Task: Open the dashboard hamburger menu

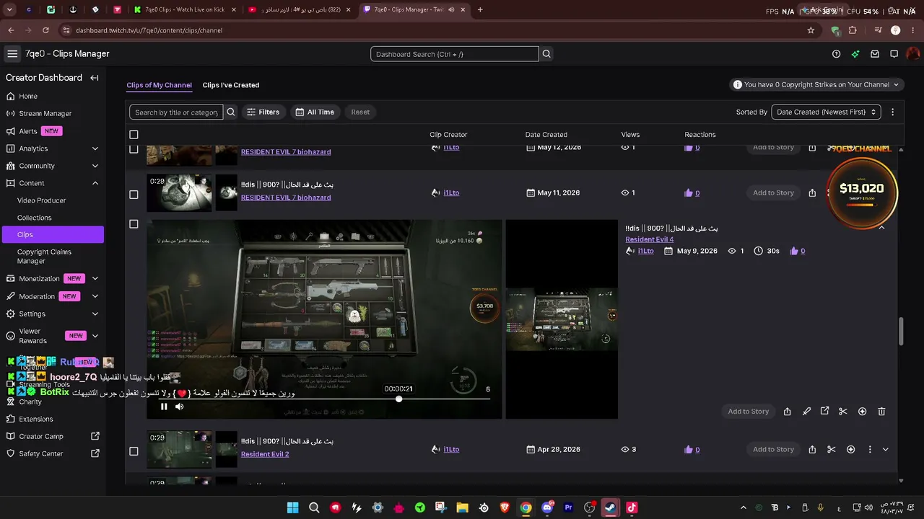Action: (12, 54)
